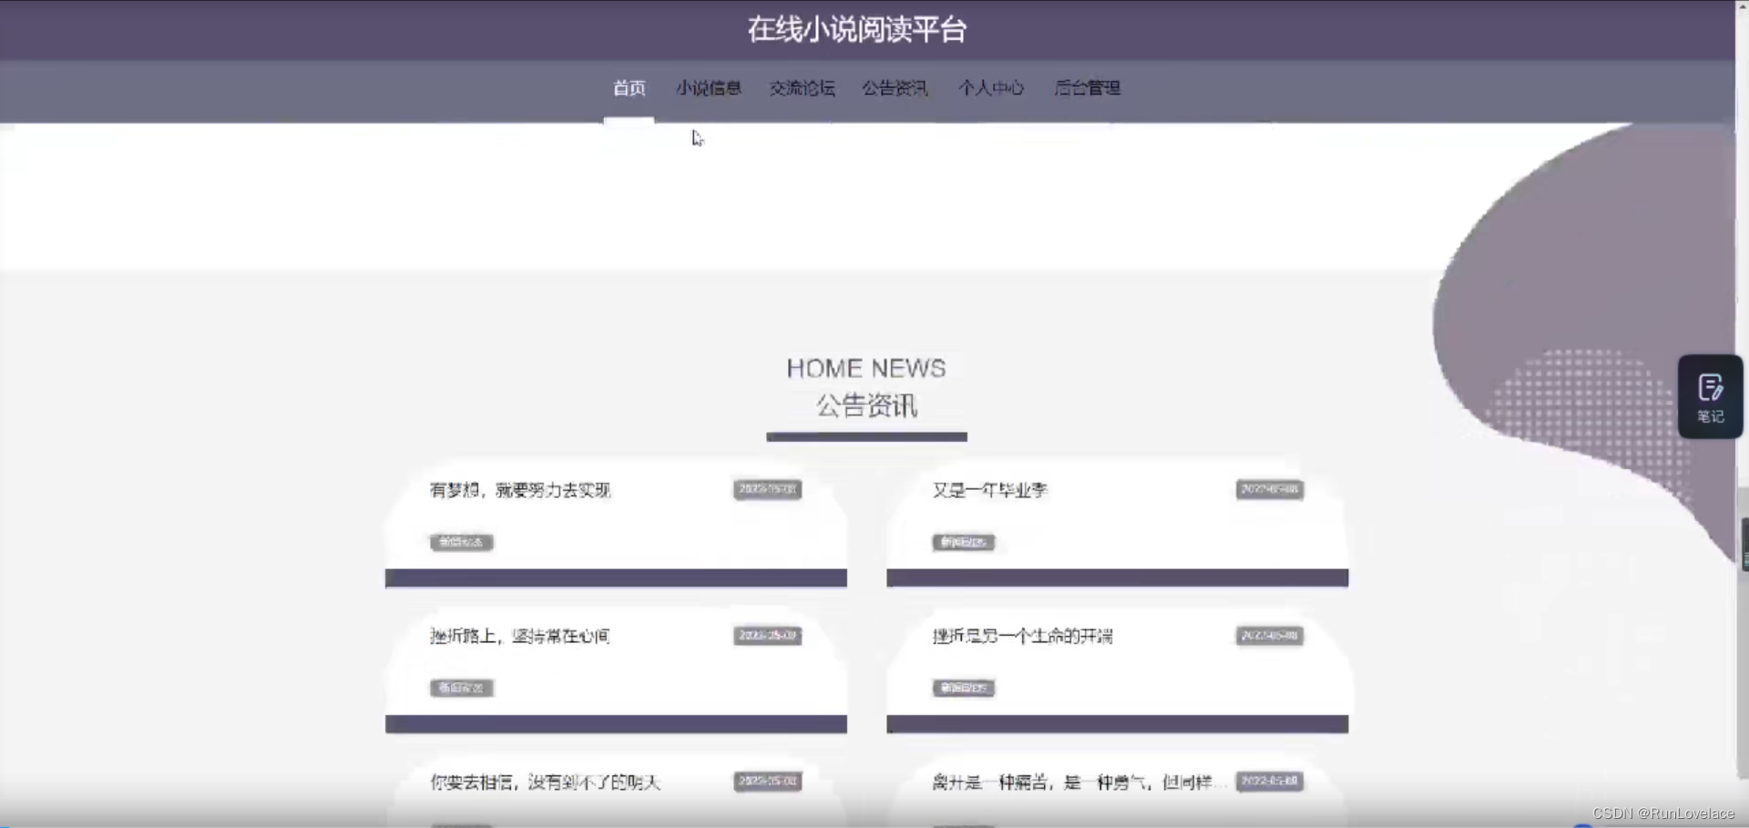
Task: Click date badge on 挫折是另一个生命的开端 card
Action: (x=1269, y=635)
